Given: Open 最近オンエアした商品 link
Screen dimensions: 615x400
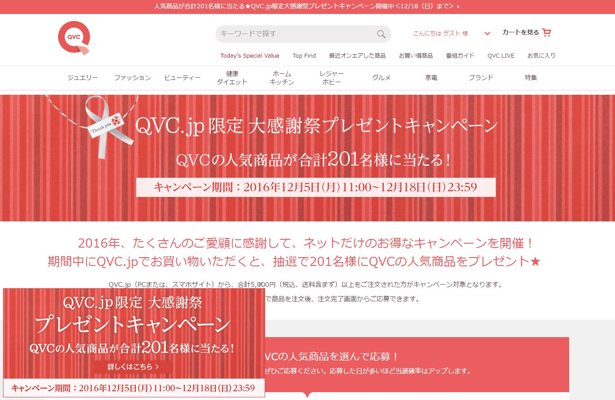Looking at the screenshot, I should [x=357, y=55].
